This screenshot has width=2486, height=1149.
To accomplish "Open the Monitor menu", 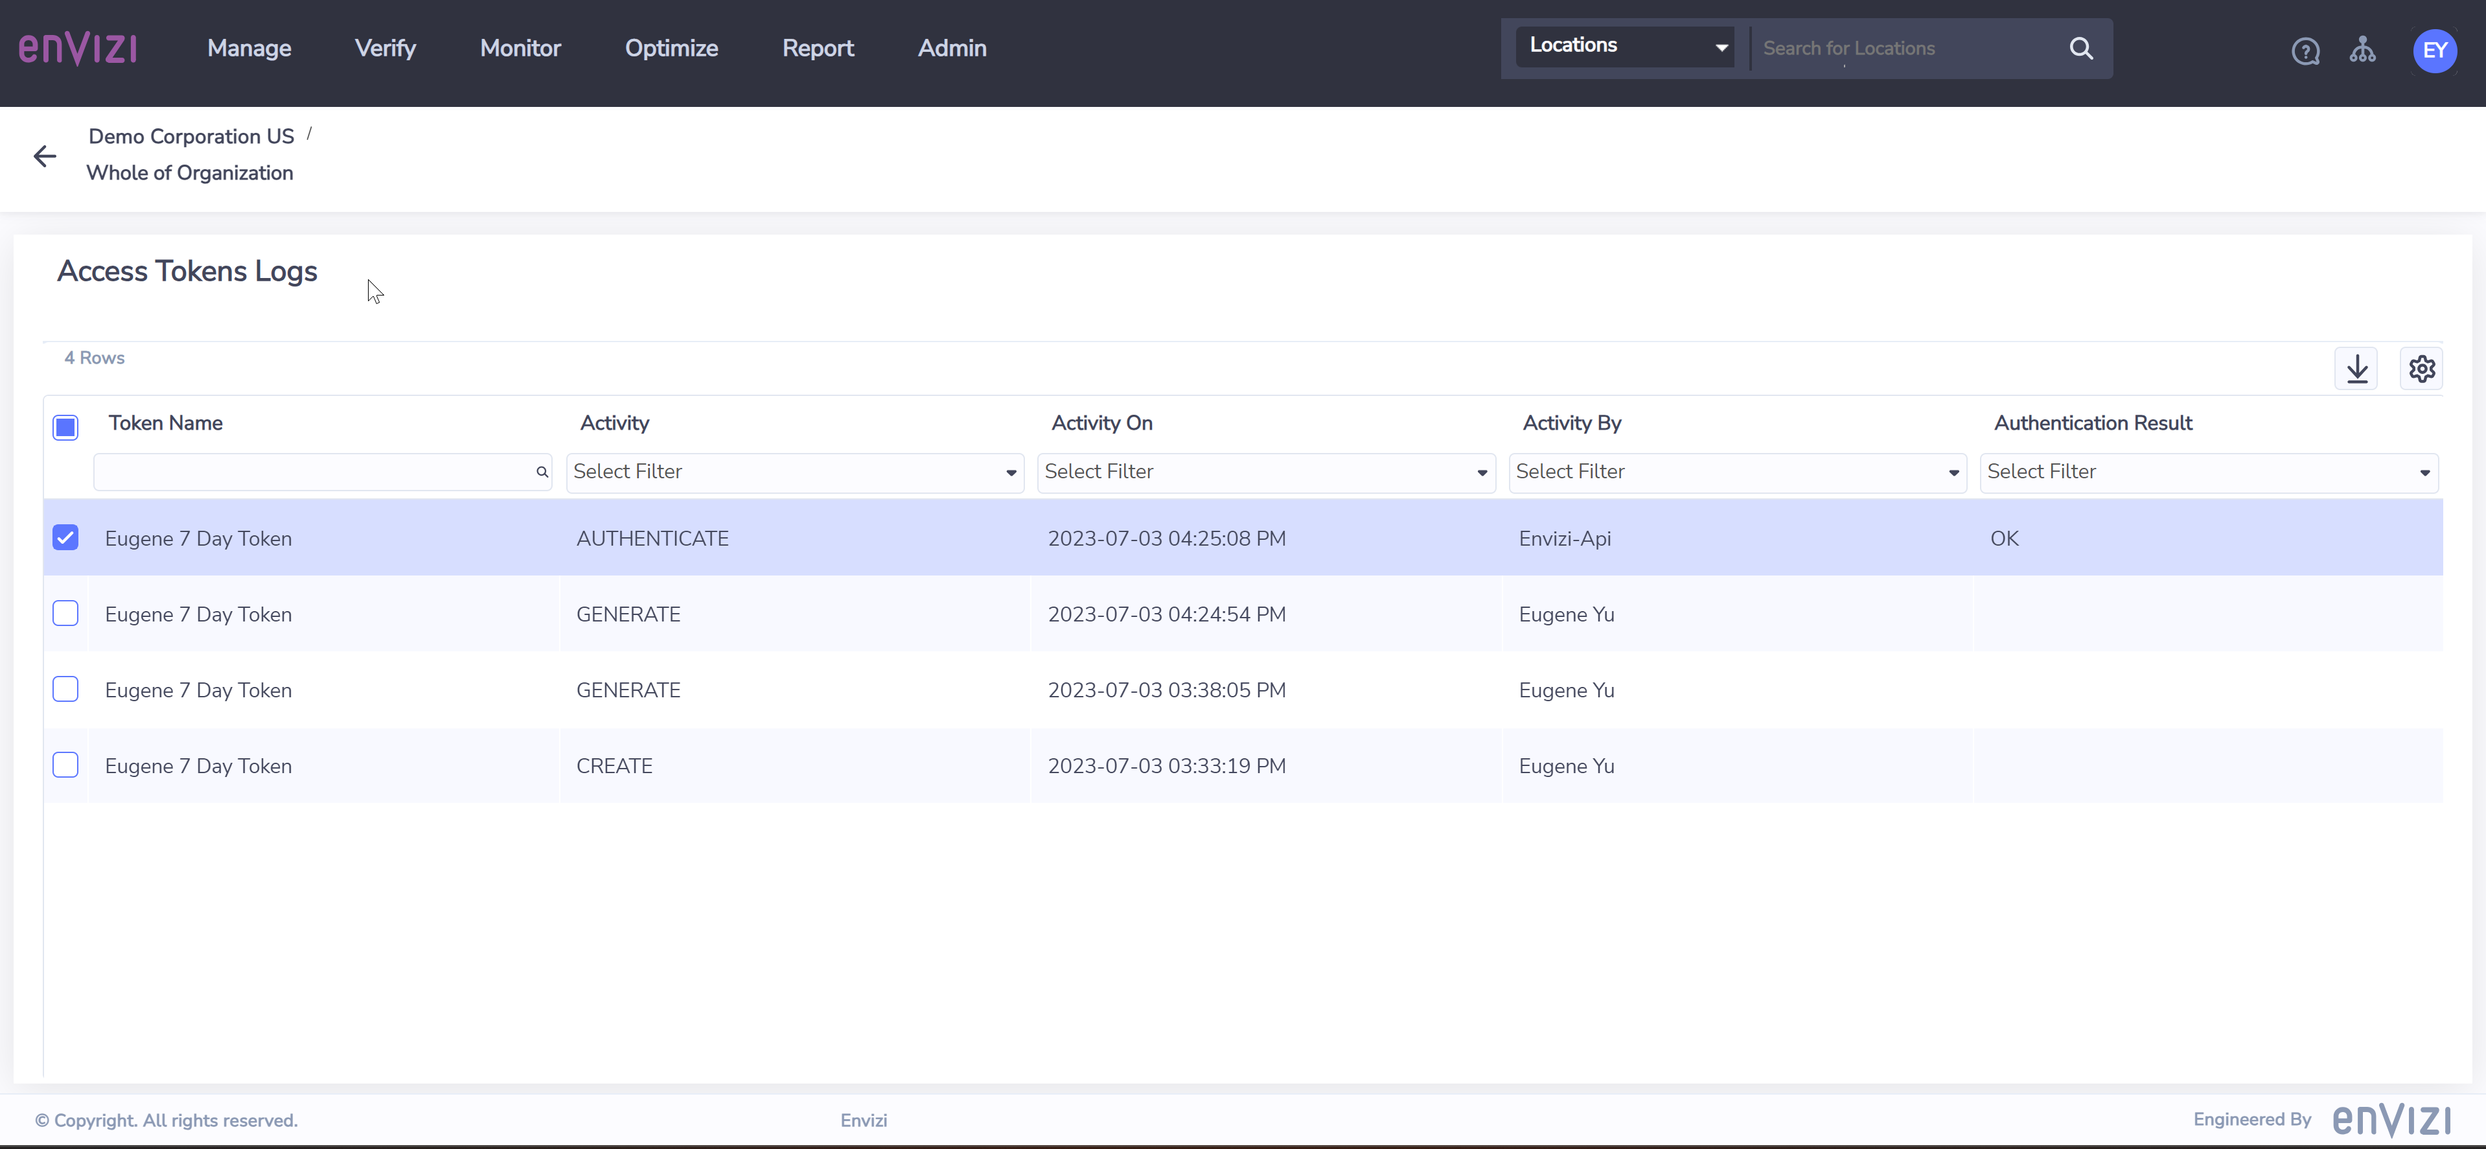I will tap(520, 48).
